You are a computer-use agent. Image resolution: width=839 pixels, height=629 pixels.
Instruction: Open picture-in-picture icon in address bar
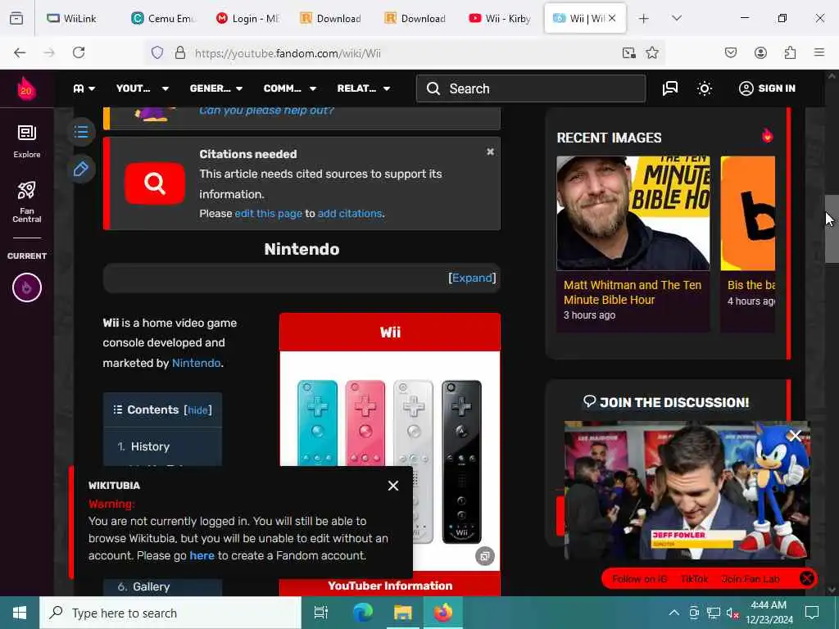[628, 52]
